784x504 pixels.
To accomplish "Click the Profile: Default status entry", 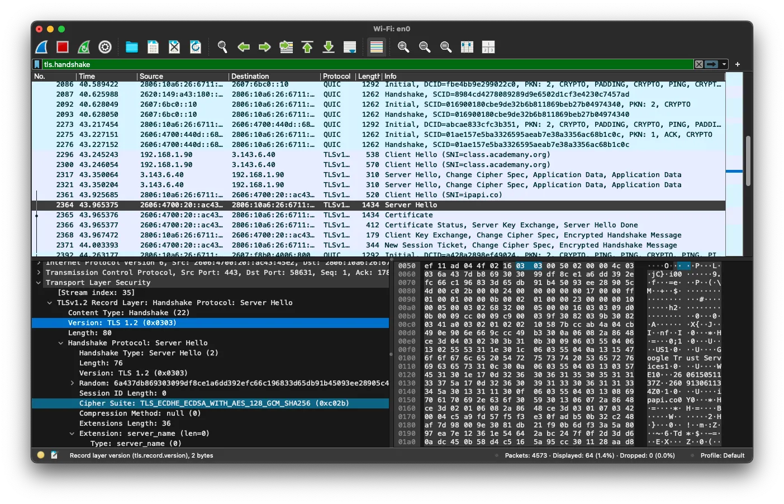I will (x=723, y=455).
